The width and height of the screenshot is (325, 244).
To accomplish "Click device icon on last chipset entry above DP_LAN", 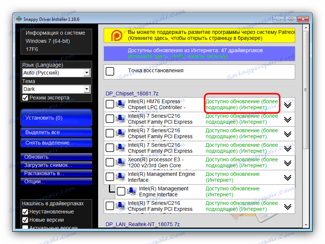I will click(x=120, y=206).
